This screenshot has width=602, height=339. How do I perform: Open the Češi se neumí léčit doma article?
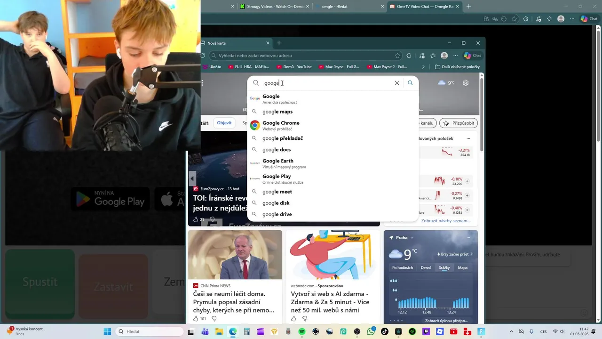pos(234,302)
